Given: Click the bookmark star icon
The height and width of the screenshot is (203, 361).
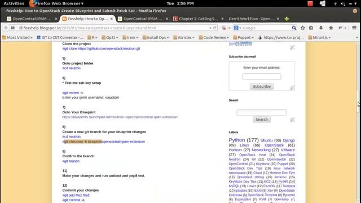Looking at the screenshot, I should (x=303, y=28).
